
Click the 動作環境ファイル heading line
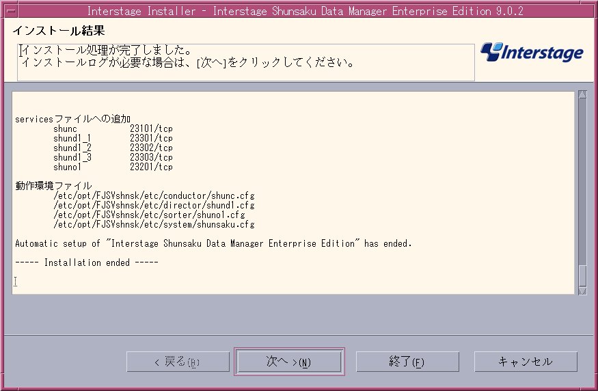(x=54, y=186)
